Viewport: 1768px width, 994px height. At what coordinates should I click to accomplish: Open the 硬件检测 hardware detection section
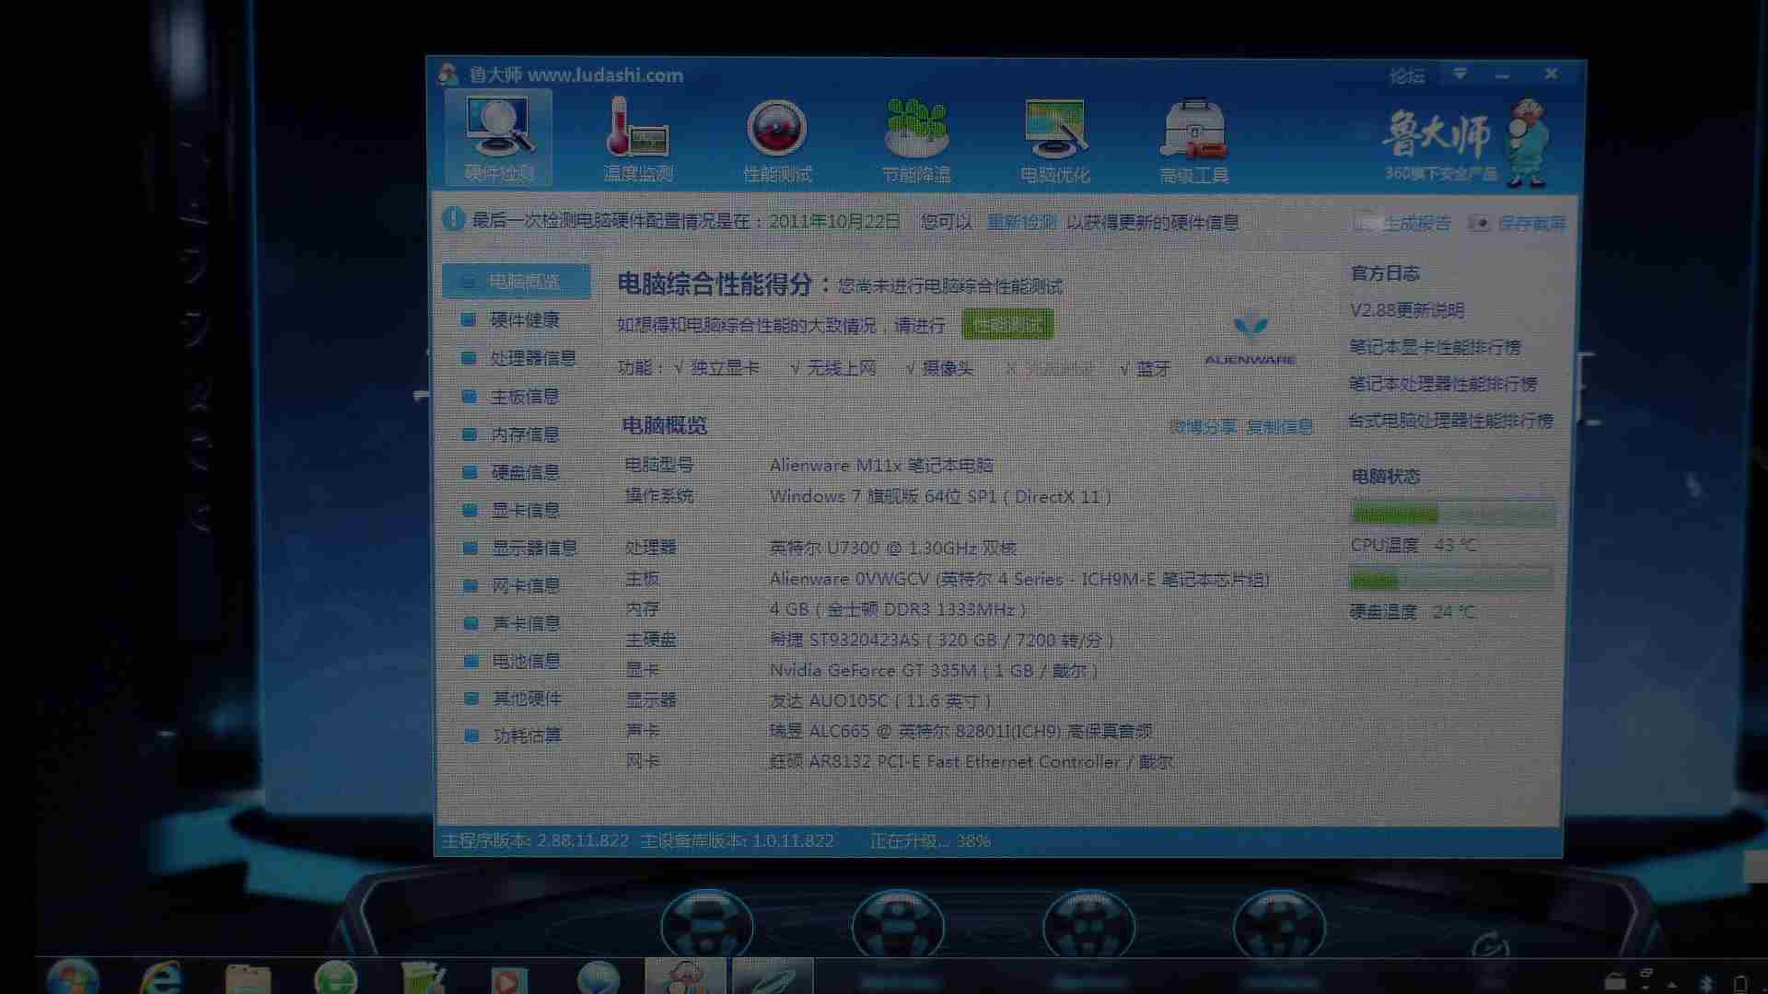498,138
